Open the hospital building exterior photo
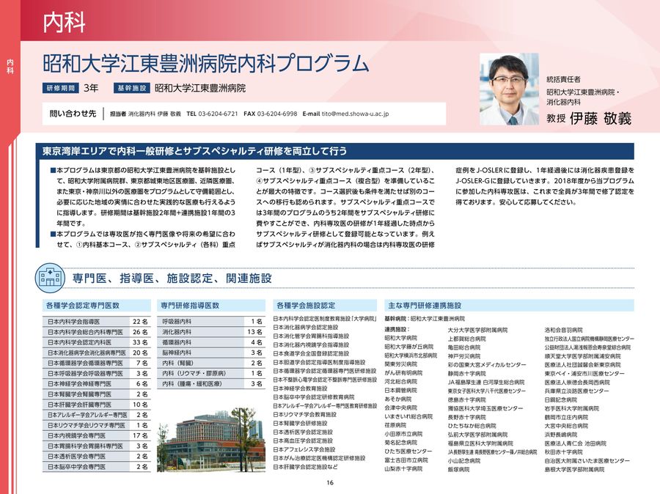 tap(211, 438)
